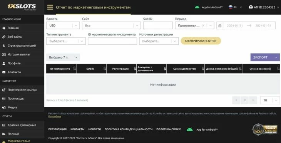Open the hamburger menu icon
This screenshot has height=143, width=281.
[50, 7]
